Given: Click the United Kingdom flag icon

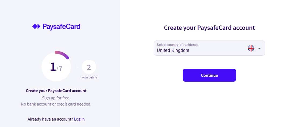Looking at the screenshot, I should click(x=251, y=48).
